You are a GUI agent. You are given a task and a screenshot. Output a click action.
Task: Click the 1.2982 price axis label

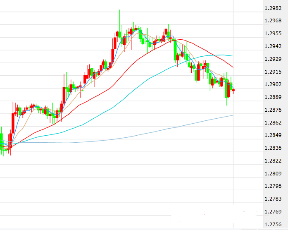[273, 8]
